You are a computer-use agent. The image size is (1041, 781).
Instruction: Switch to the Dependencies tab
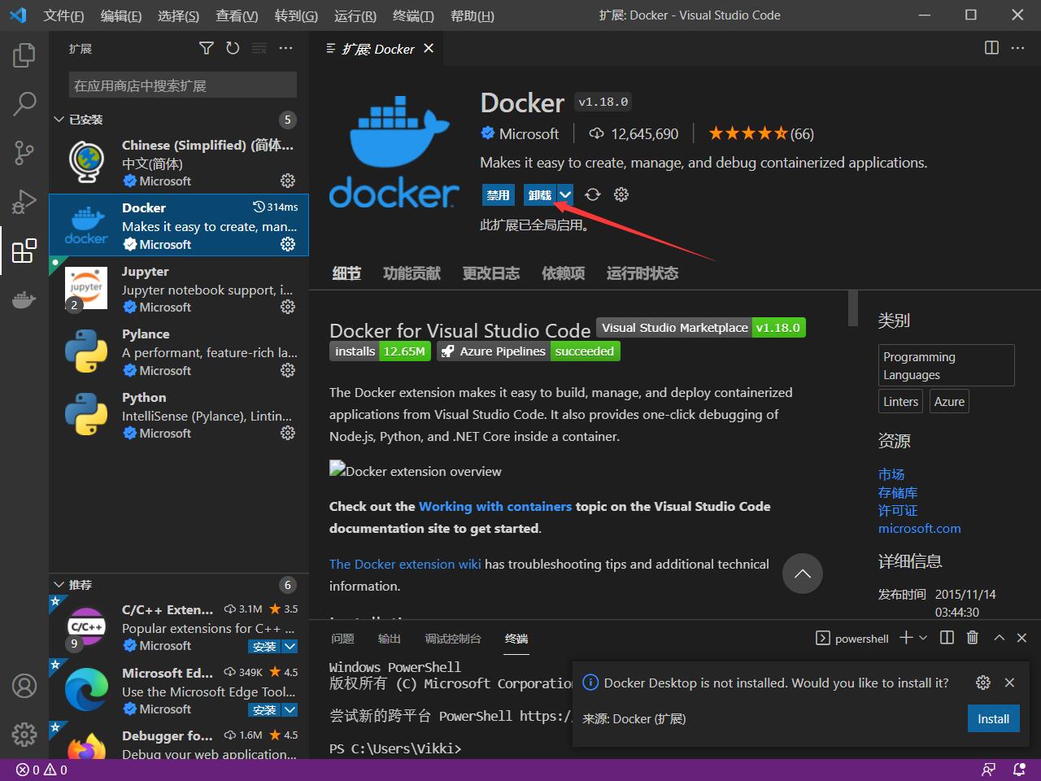pyautogui.click(x=563, y=273)
